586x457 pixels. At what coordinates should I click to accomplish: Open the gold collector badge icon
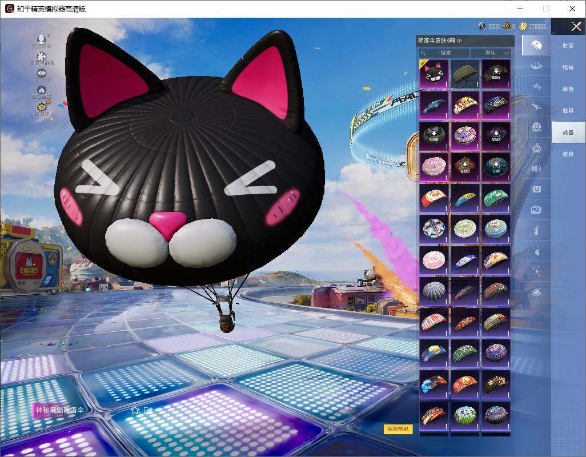pyautogui.click(x=42, y=107)
